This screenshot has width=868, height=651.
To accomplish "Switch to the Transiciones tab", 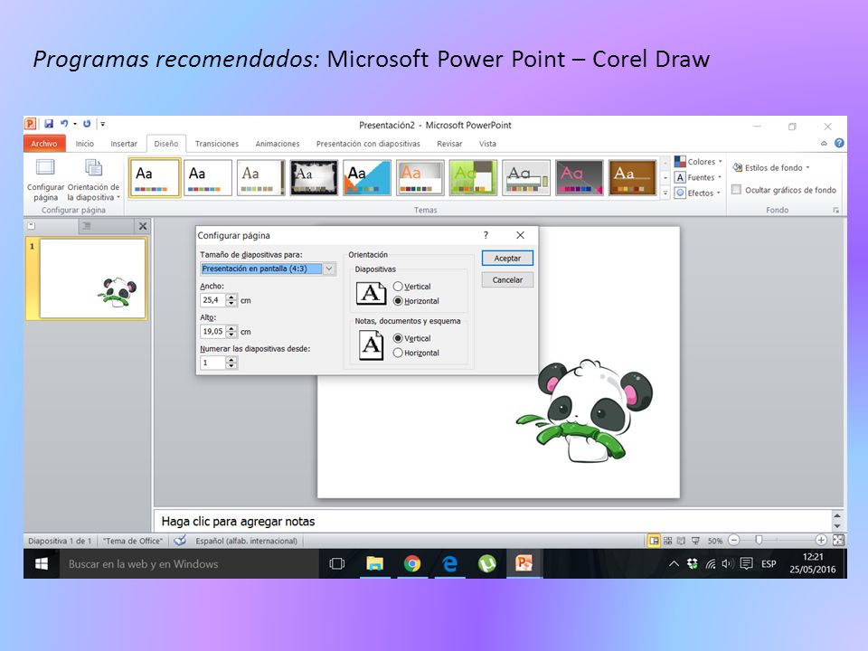I will [216, 144].
